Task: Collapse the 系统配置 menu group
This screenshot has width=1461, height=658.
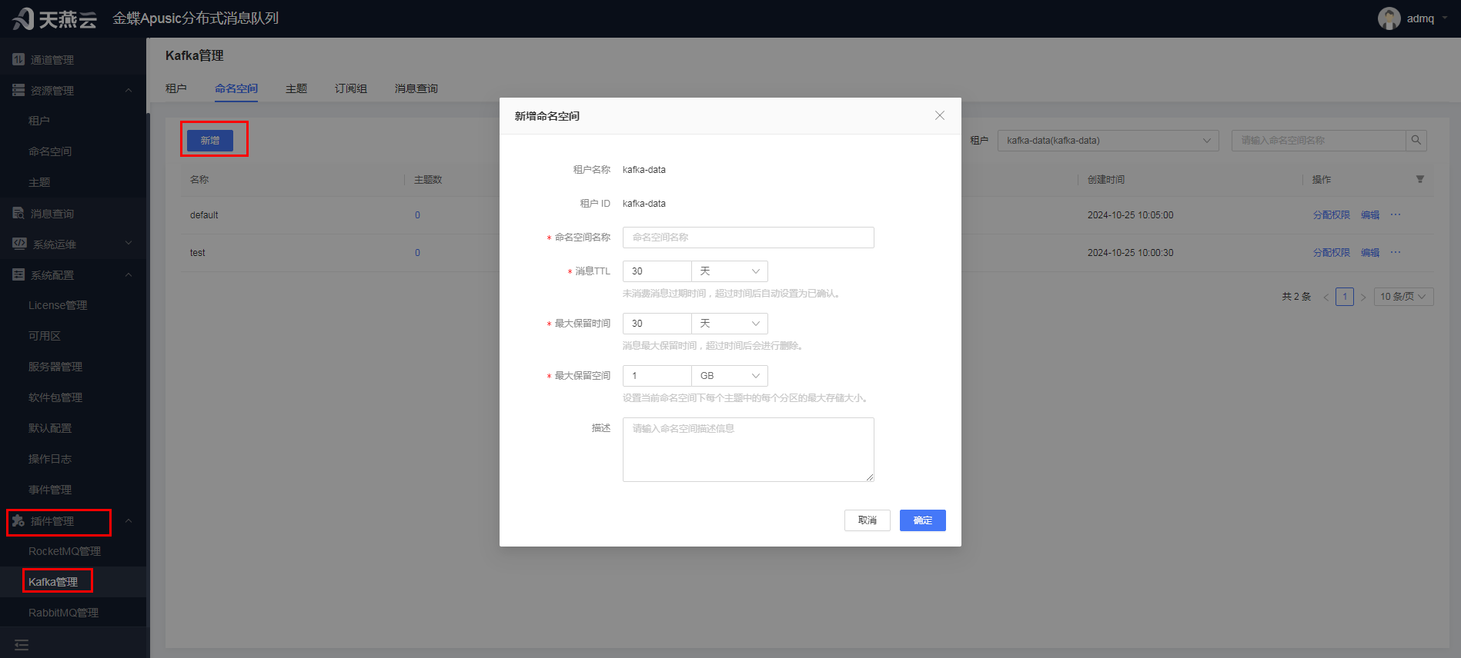Action: 129,274
